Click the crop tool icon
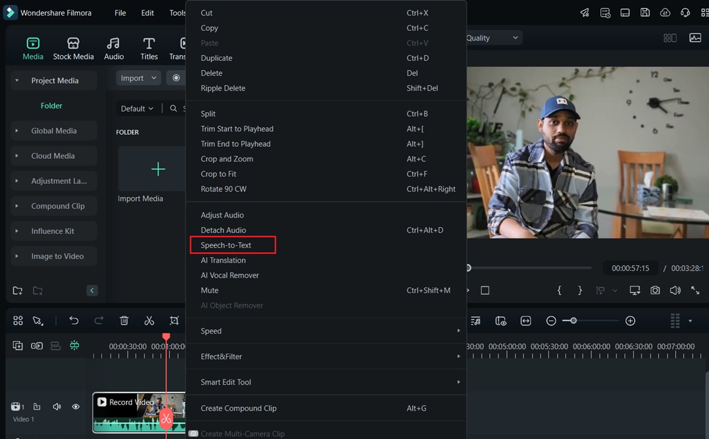709x439 pixels. 174,320
